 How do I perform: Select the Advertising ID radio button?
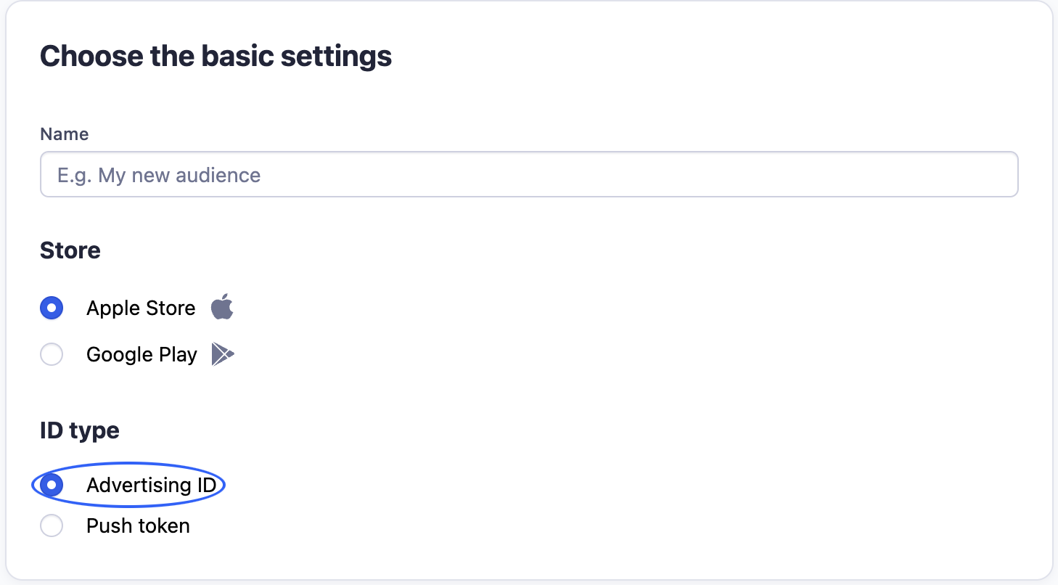pos(52,485)
